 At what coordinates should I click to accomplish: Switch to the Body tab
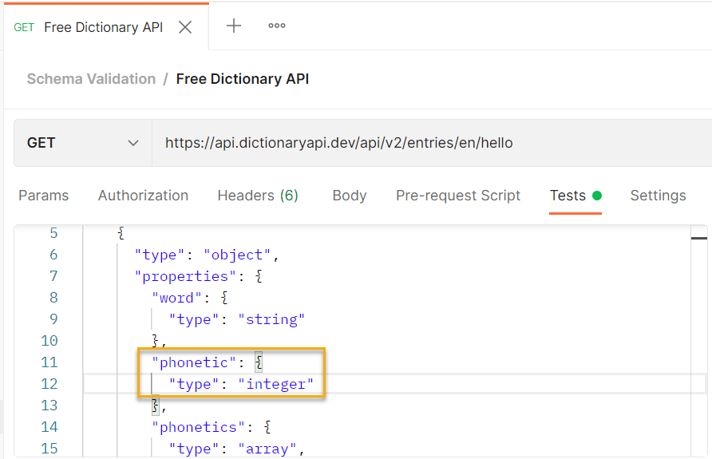tap(349, 196)
